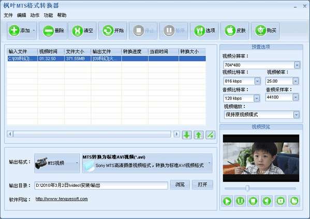Viewport: 310px width, 219px height.
Task: Play the video preview
Action: (227, 201)
